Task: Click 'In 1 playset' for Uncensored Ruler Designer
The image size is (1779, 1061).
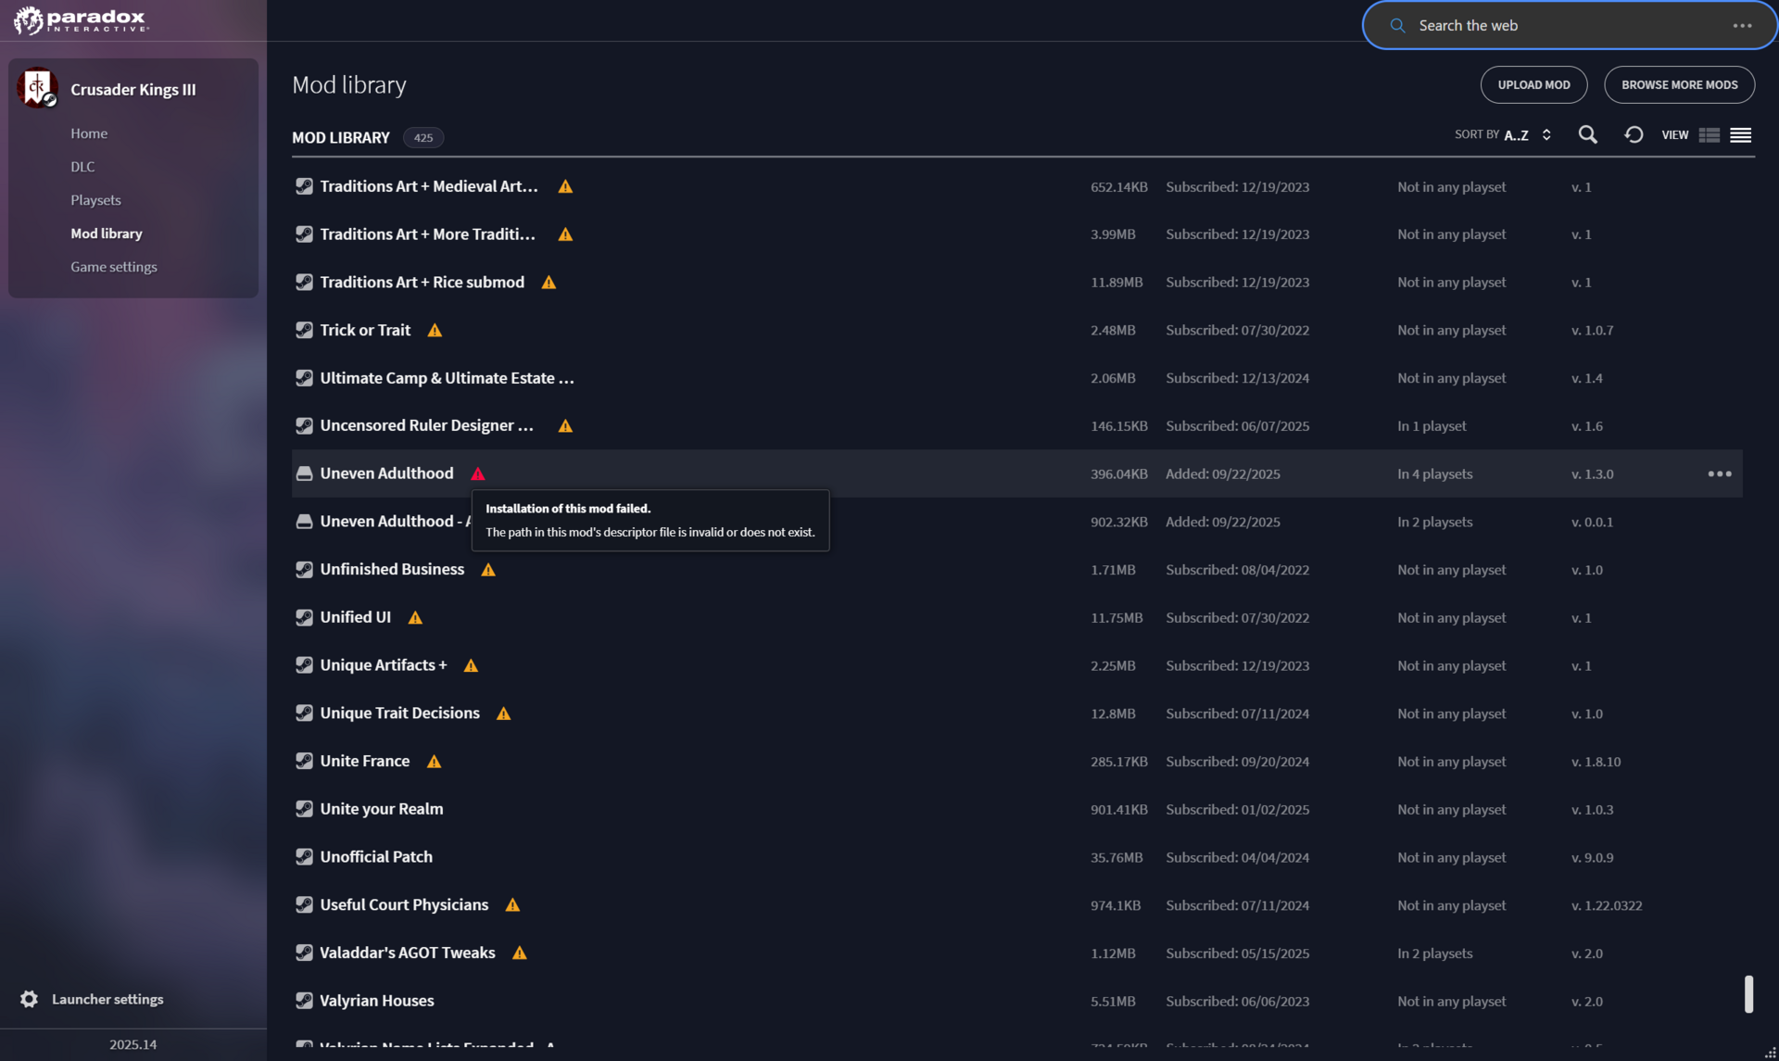Action: pos(1432,426)
